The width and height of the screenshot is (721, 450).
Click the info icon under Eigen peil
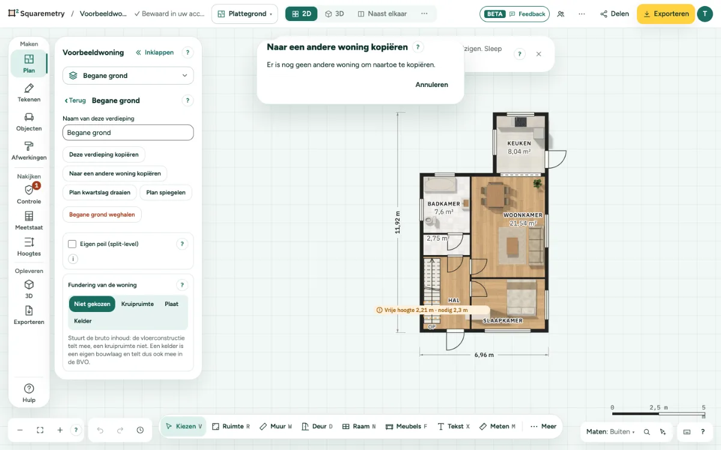coord(73,259)
